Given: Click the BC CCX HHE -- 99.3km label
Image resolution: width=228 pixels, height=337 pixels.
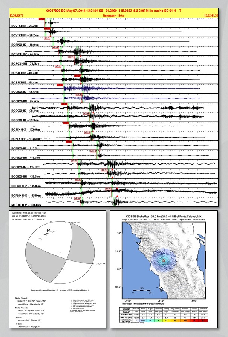Looking at the screenshot, I should point(25,120).
